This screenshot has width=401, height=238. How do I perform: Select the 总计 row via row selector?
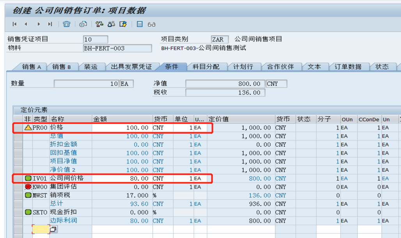click(x=18, y=204)
